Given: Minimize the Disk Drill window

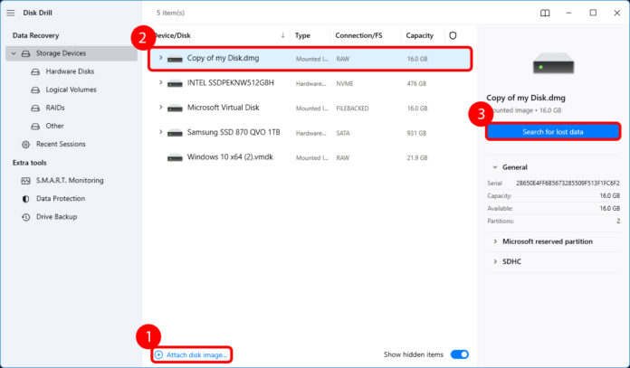Looking at the screenshot, I should [568, 14].
